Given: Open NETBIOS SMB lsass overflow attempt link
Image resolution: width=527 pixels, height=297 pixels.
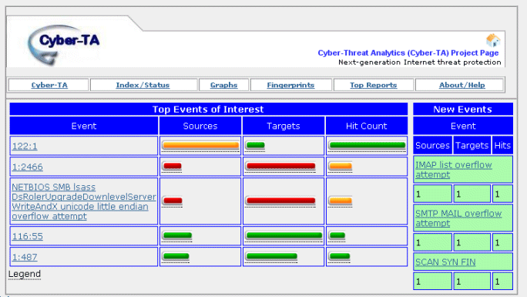Looking at the screenshot, I should tap(84, 201).
